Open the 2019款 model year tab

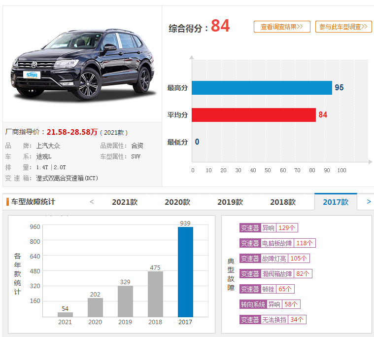point(230,202)
